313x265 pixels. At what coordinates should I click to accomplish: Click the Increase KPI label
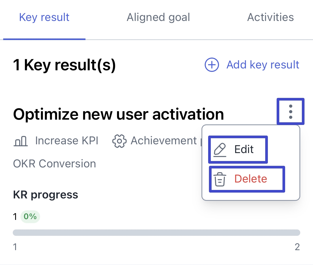(67, 141)
